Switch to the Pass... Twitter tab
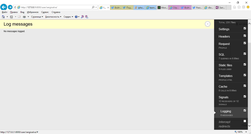This screenshot has width=251, height=134. click(197, 8)
